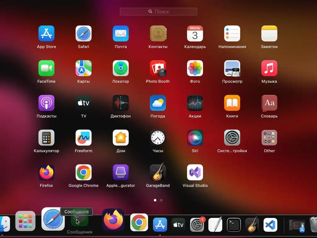The image size is (317, 238).
Task: Open the Книги books app
Action: 232,103
